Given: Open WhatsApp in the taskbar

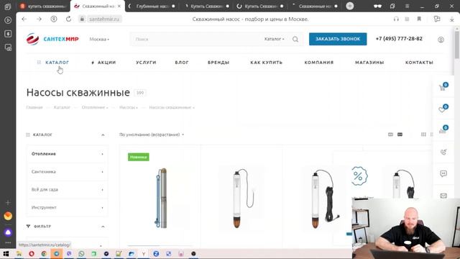Looking at the screenshot, I should [81, 254].
